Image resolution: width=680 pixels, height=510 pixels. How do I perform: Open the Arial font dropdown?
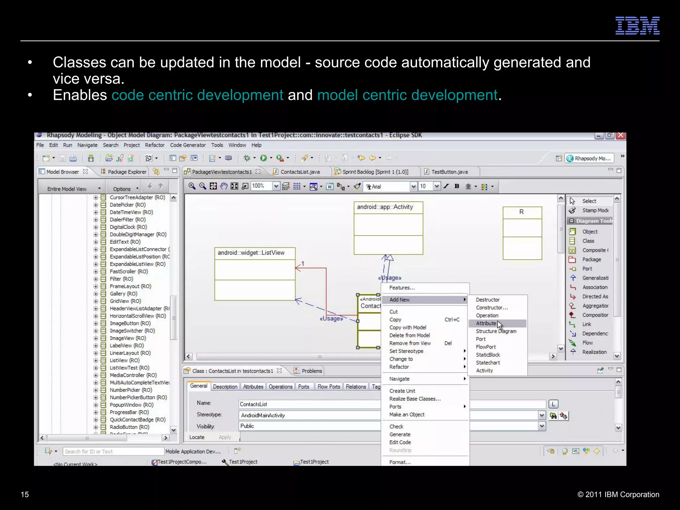[413, 187]
